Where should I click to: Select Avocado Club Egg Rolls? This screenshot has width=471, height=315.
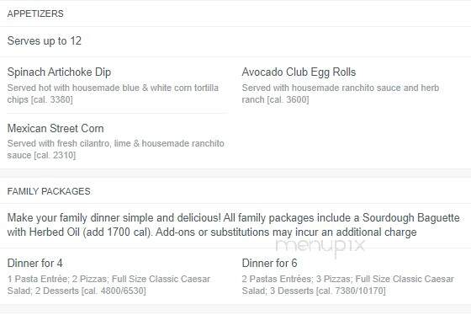[299, 72]
